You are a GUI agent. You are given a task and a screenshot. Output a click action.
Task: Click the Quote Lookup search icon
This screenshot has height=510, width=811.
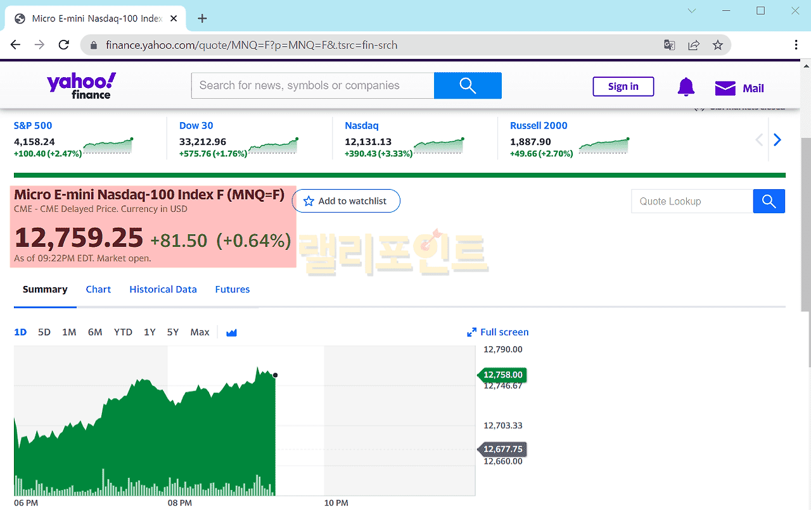pos(769,201)
